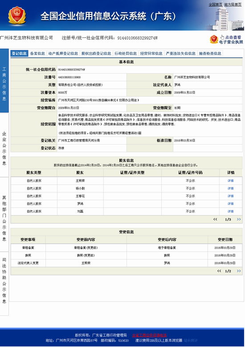Click the registration status value 存续
The image size is (245, 347).
click(x=61, y=148)
